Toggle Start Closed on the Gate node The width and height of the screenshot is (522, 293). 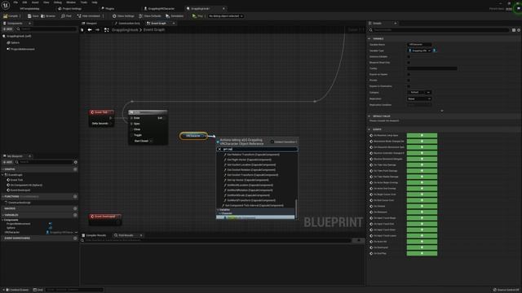coord(151,141)
